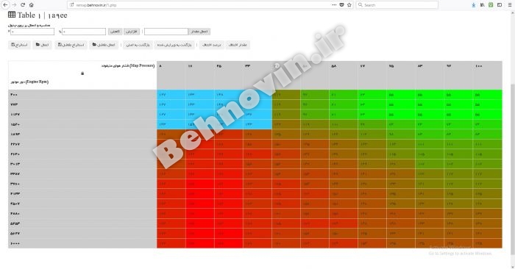Select the Map Pressure 8 column header
The height and width of the screenshot is (269, 515).
click(x=171, y=75)
